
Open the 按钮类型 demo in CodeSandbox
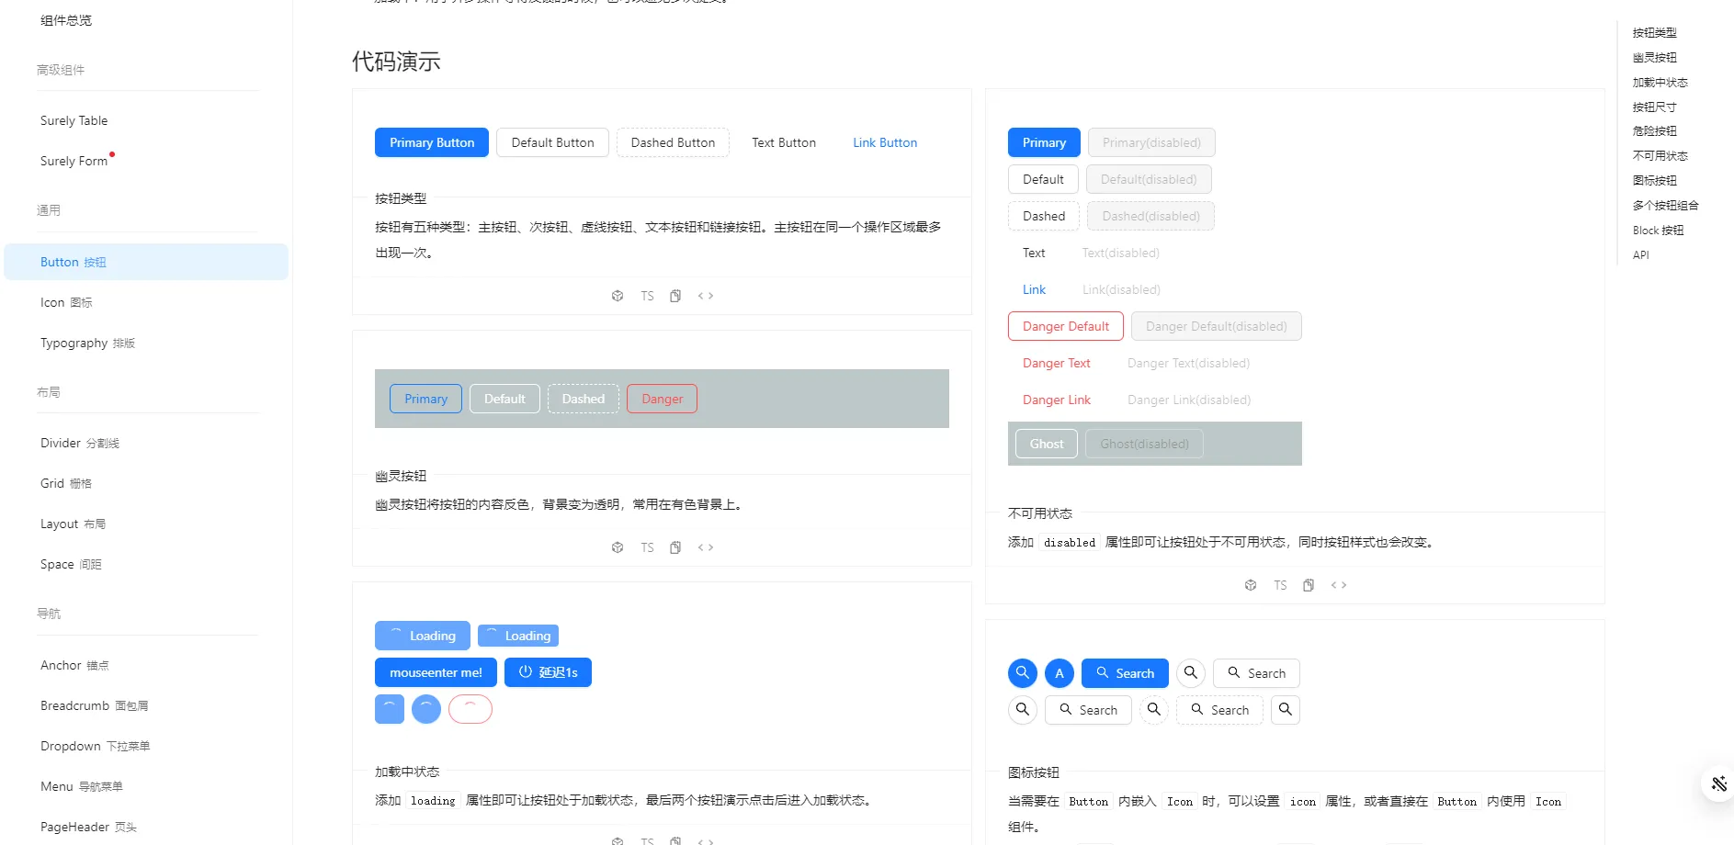pyautogui.click(x=618, y=296)
